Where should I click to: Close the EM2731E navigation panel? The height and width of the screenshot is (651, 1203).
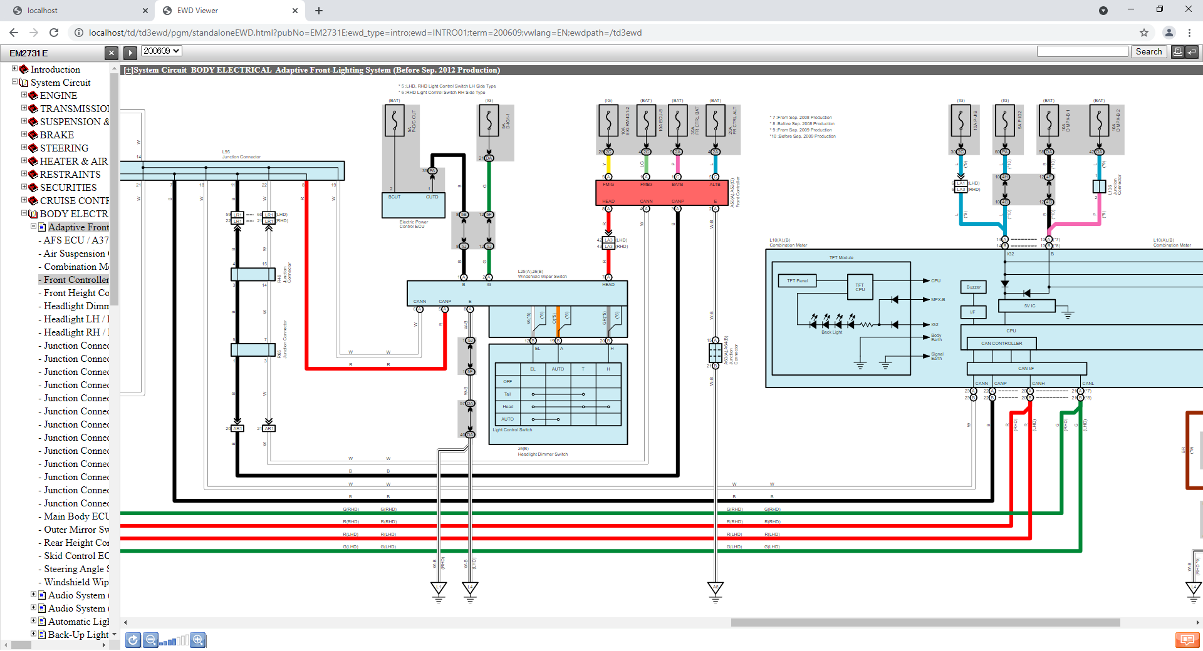tap(111, 53)
